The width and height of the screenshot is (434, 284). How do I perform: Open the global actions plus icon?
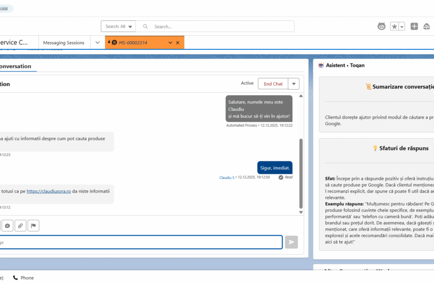click(x=414, y=26)
